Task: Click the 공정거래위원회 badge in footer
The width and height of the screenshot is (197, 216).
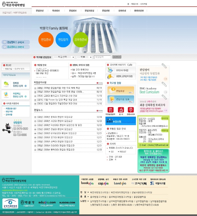Action: [x=10, y=204]
